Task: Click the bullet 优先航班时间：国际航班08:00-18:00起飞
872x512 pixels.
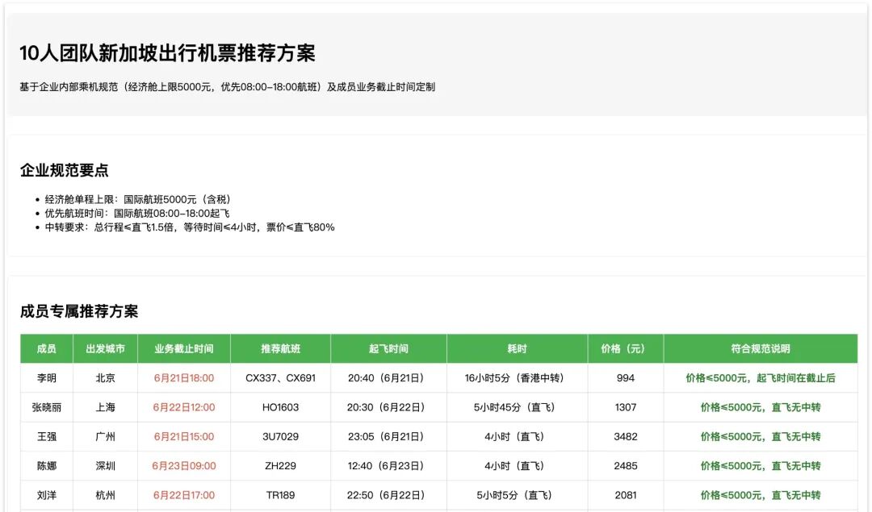Action: 137,213
